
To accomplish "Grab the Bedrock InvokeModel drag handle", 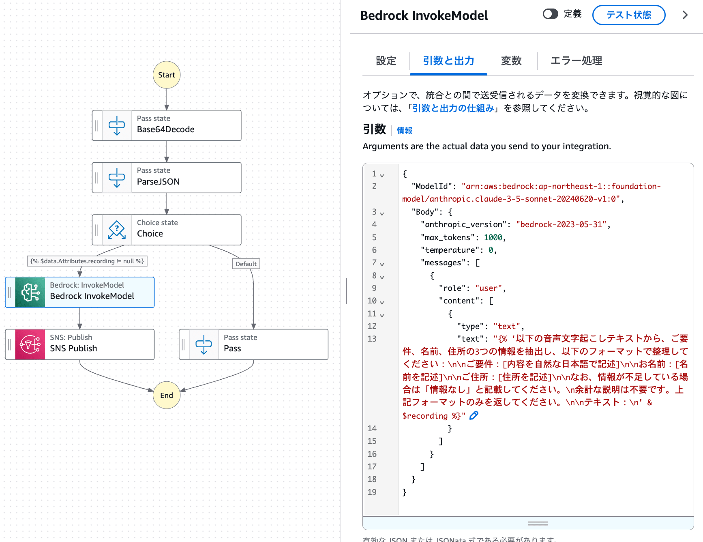I will click(x=9, y=292).
